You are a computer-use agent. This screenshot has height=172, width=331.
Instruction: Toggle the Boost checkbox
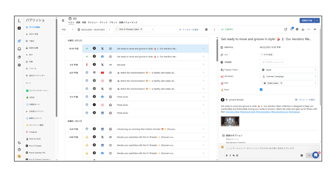pos(261,90)
